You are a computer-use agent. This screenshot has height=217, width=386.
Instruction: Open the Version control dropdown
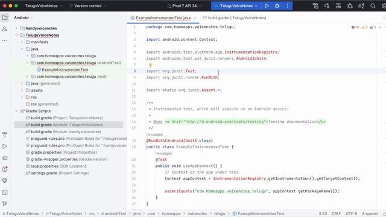(88, 5)
